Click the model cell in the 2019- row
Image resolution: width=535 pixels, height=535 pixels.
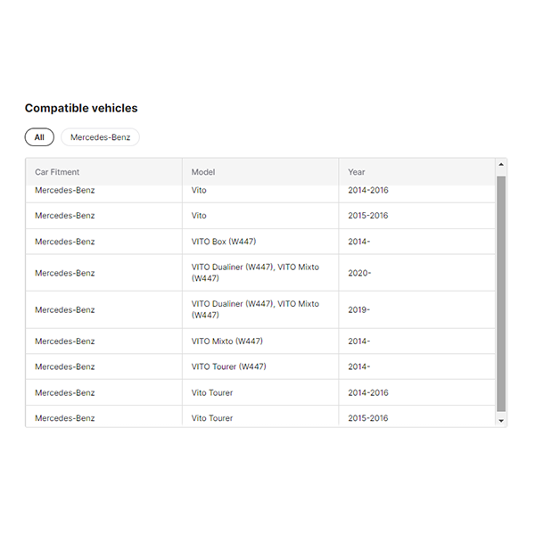click(255, 310)
